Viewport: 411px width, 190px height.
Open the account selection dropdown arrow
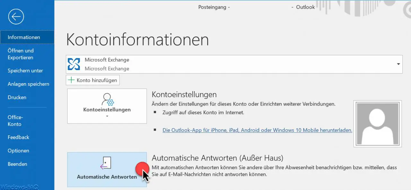398,64
